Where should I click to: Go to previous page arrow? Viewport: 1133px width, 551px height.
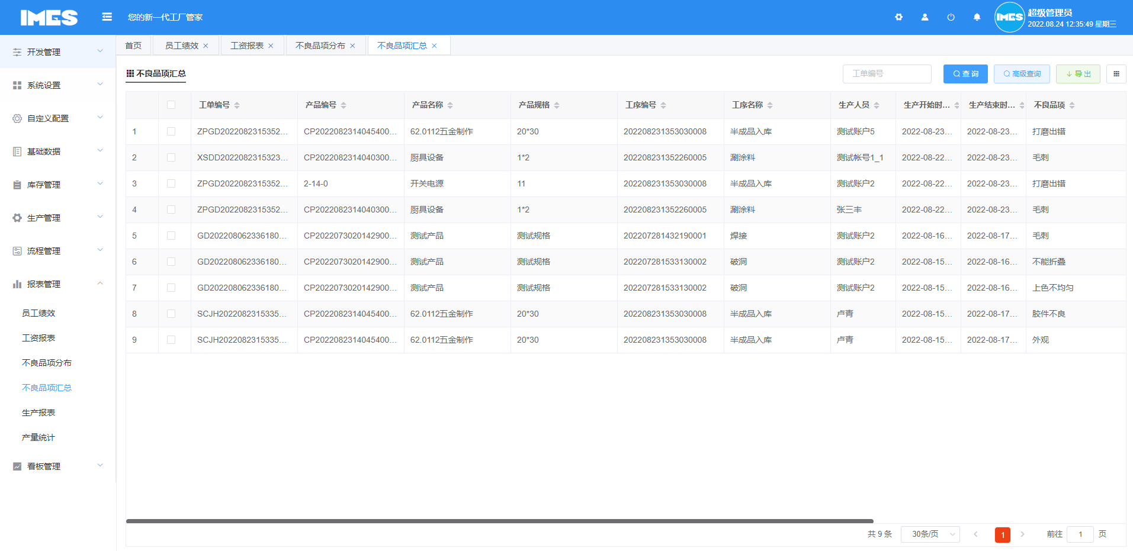point(975,534)
